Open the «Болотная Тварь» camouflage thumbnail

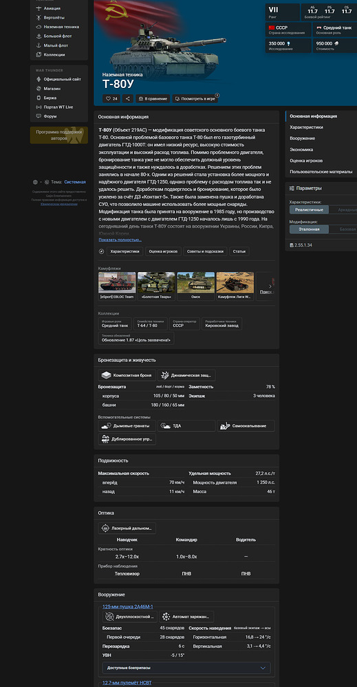(156, 286)
